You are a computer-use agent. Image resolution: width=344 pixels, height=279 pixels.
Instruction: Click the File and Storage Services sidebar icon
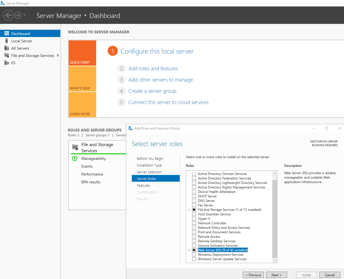click(x=7, y=56)
